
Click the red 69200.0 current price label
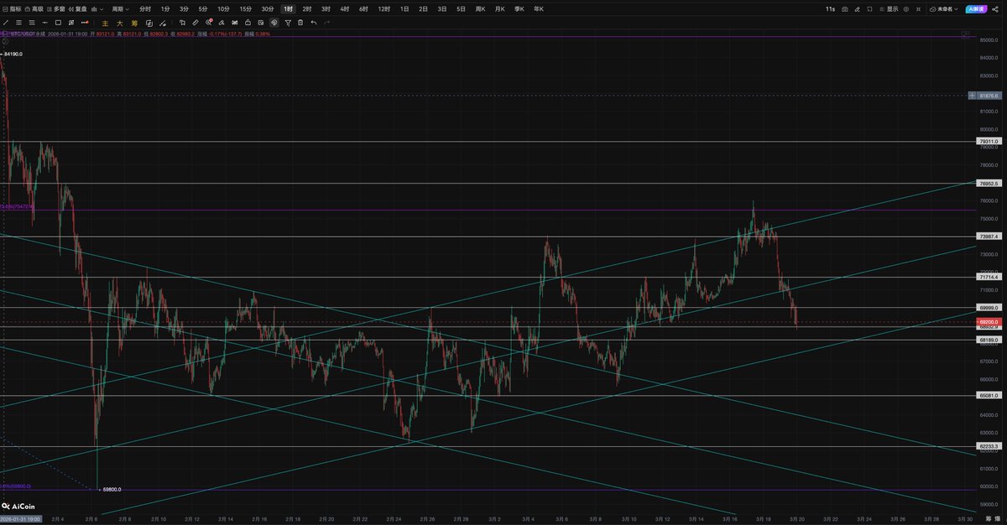[989, 322]
